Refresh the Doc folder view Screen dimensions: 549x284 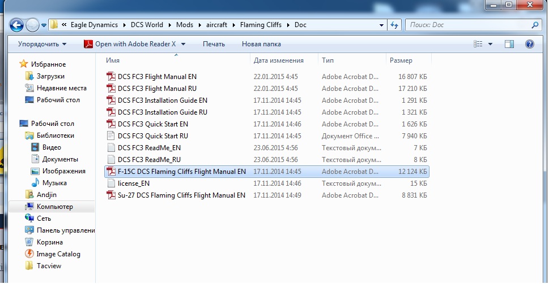click(x=394, y=25)
